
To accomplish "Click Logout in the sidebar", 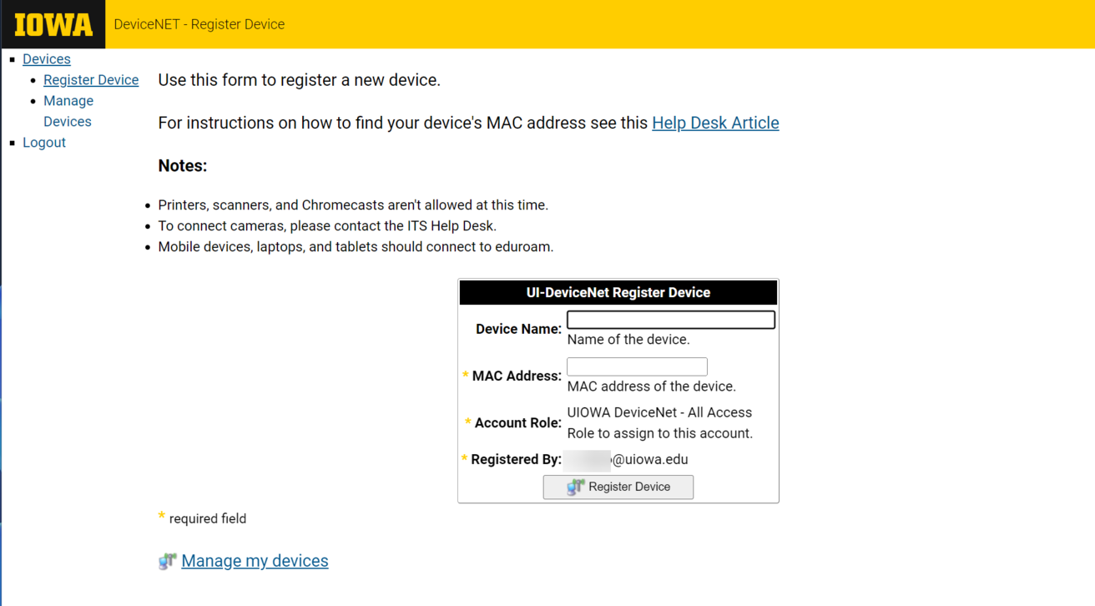I will coord(44,142).
